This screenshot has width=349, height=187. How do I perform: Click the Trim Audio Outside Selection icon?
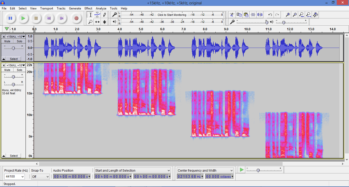click(253, 15)
